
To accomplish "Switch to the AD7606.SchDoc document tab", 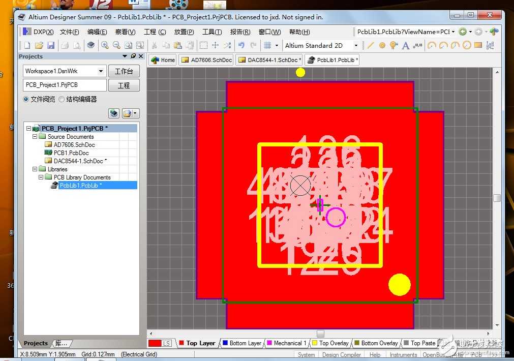I will click(x=207, y=60).
